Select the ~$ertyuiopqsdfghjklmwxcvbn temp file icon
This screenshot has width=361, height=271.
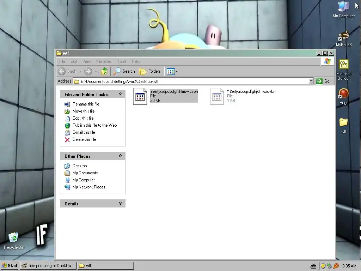pyautogui.click(x=217, y=96)
